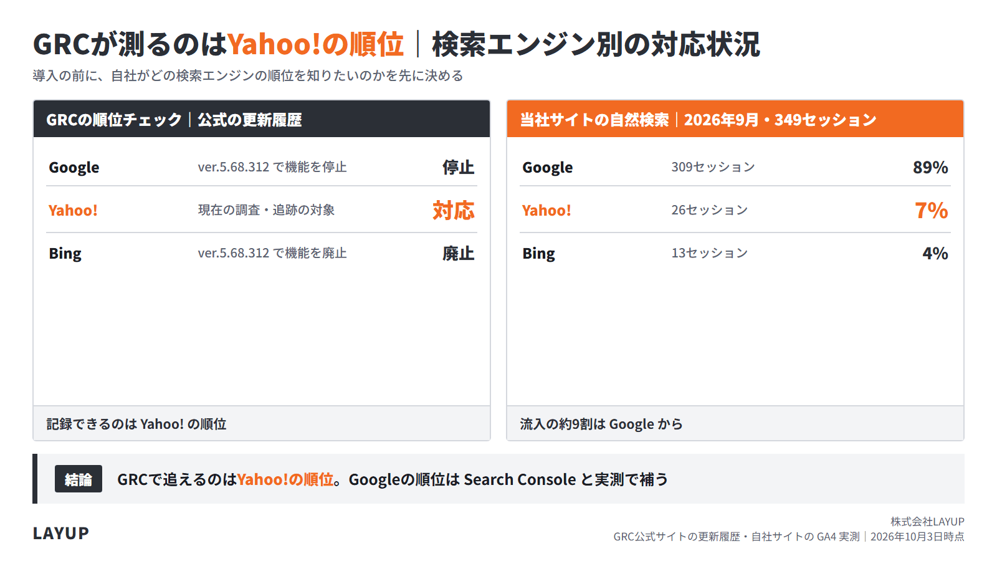Select the subtitle starting with '導入の前に'
Image resolution: width=997 pixels, height=561 pixels.
248,75
